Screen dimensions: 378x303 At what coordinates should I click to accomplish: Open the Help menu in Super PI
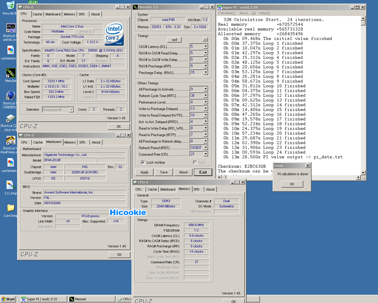[265, 13]
